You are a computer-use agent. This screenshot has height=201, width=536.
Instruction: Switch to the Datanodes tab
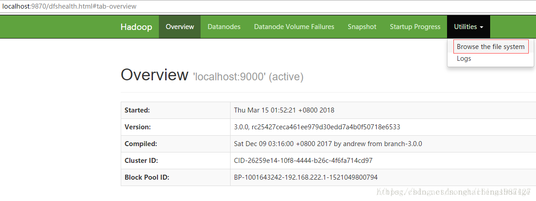coord(224,27)
